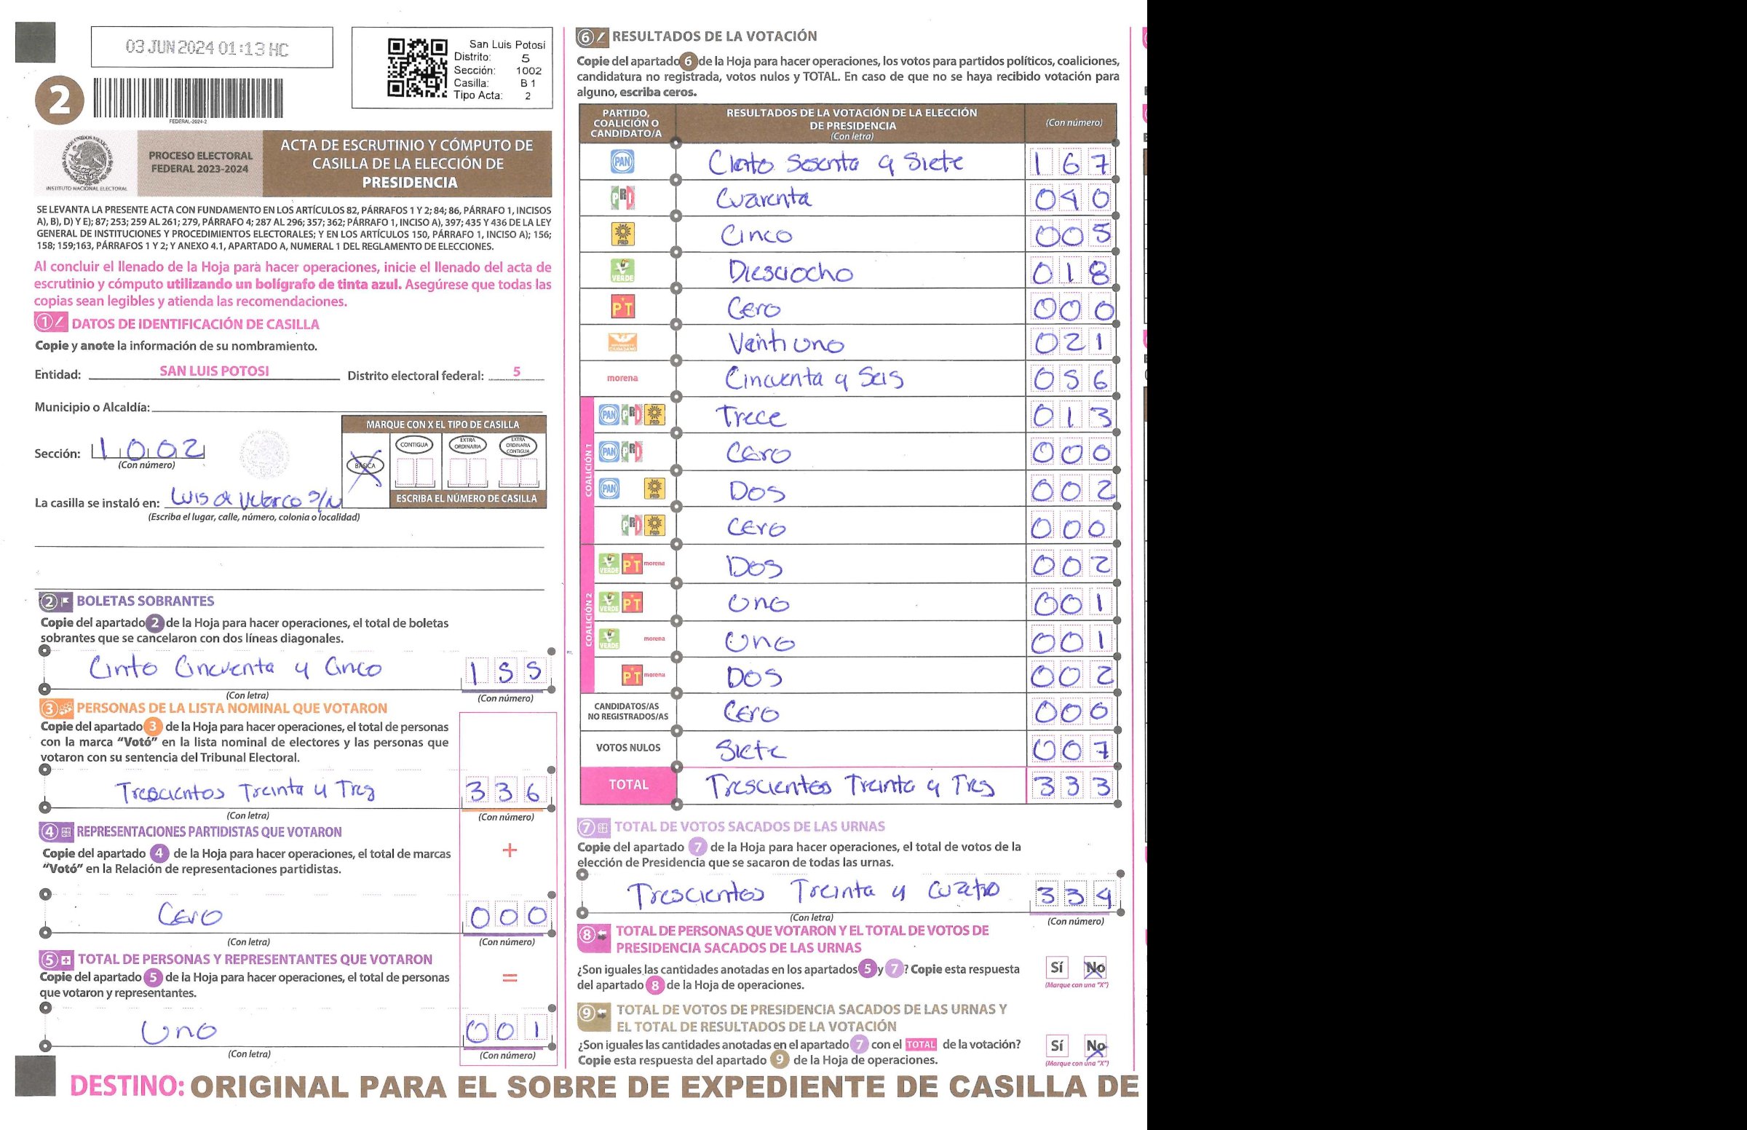Click the pink TOTAL label cell
The height and width of the screenshot is (1130, 1747).
(x=627, y=785)
